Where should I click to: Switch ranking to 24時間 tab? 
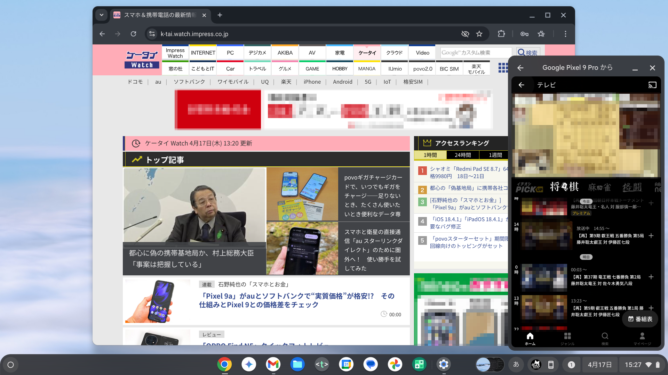[x=463, y=155]
